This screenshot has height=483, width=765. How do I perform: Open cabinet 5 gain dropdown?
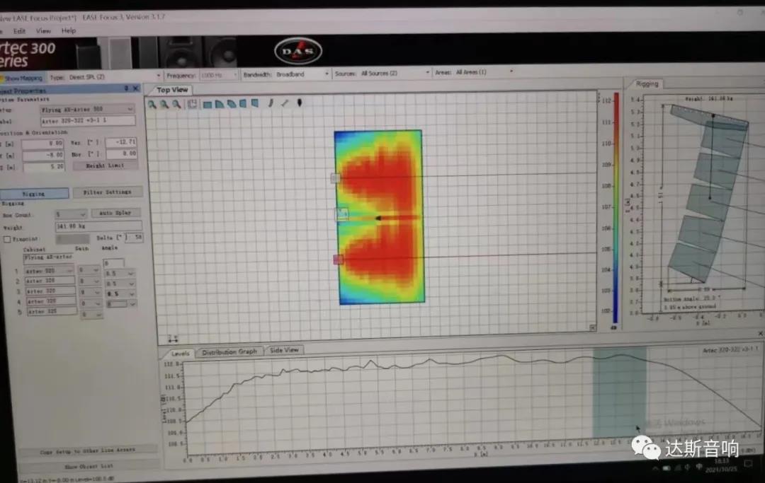[98, 315]
